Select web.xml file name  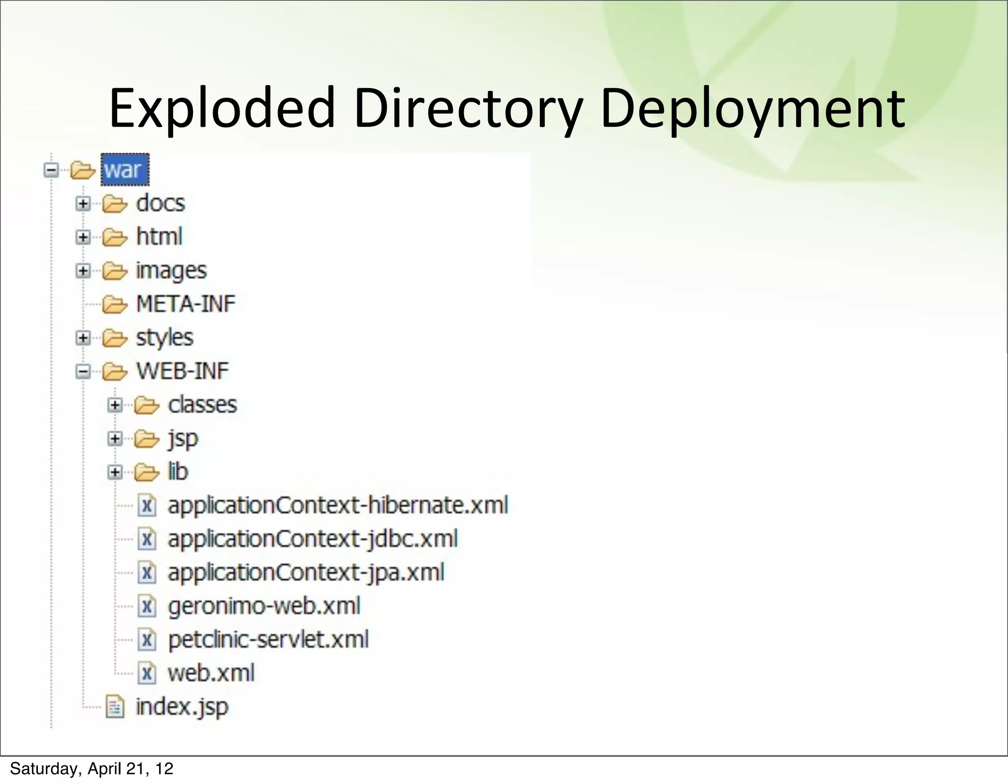pyautogui.click(x=211, y=673)
